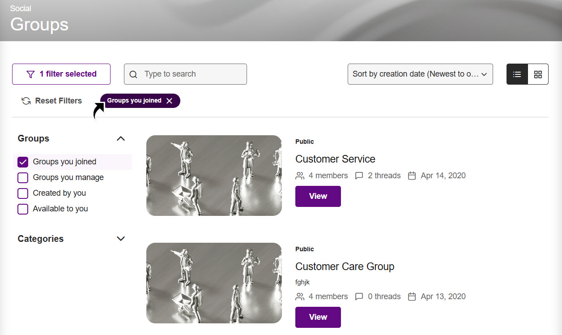Switch to list view layout

coord(517,74)
